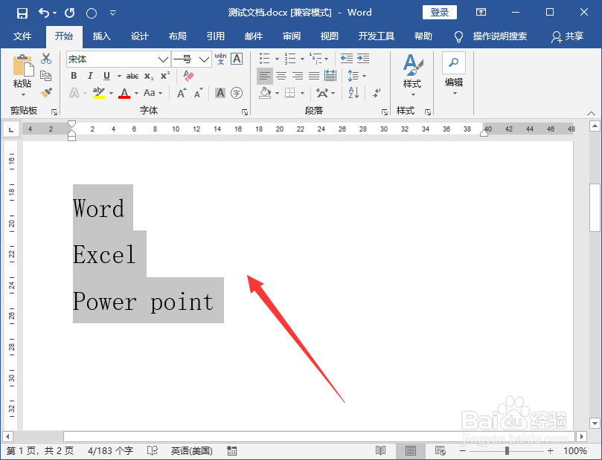Increase font size with A up icon
This screenshot has width=602, height=460.
pos(182,93)
